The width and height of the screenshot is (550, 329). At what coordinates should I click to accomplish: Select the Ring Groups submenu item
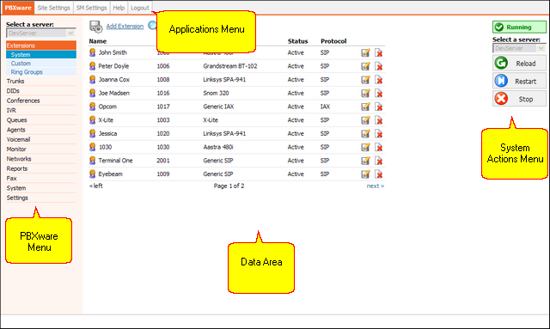(41, 72)
